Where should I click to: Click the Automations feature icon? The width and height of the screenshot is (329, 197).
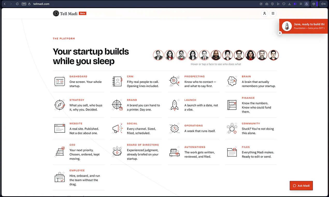(174, 152)
